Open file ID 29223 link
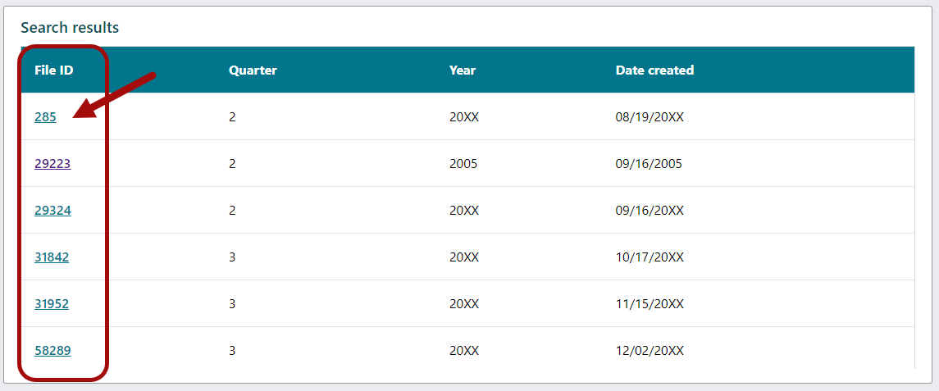 tap(52, 164)
